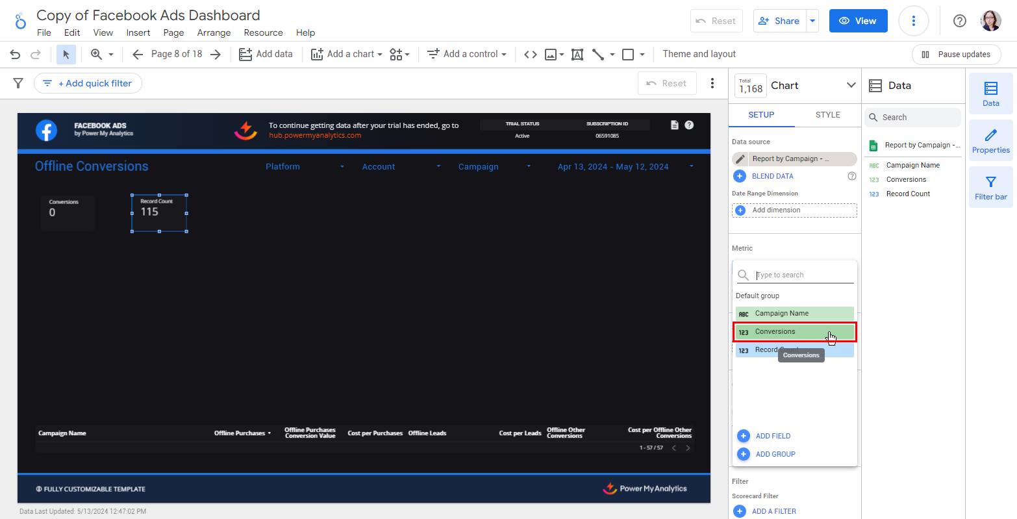Screen dimensions: 1017x519
Task: Switch to the STYLE tab
Action: point(827,115)
